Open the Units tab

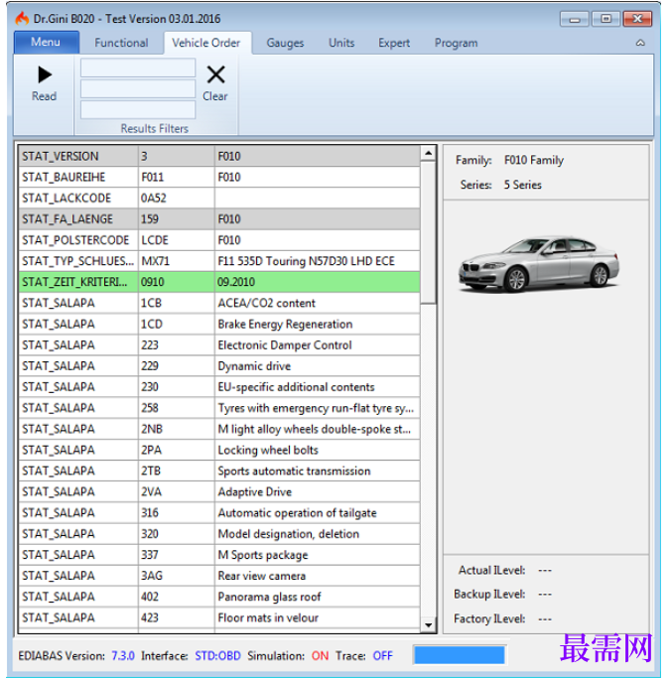click(341, 43)
